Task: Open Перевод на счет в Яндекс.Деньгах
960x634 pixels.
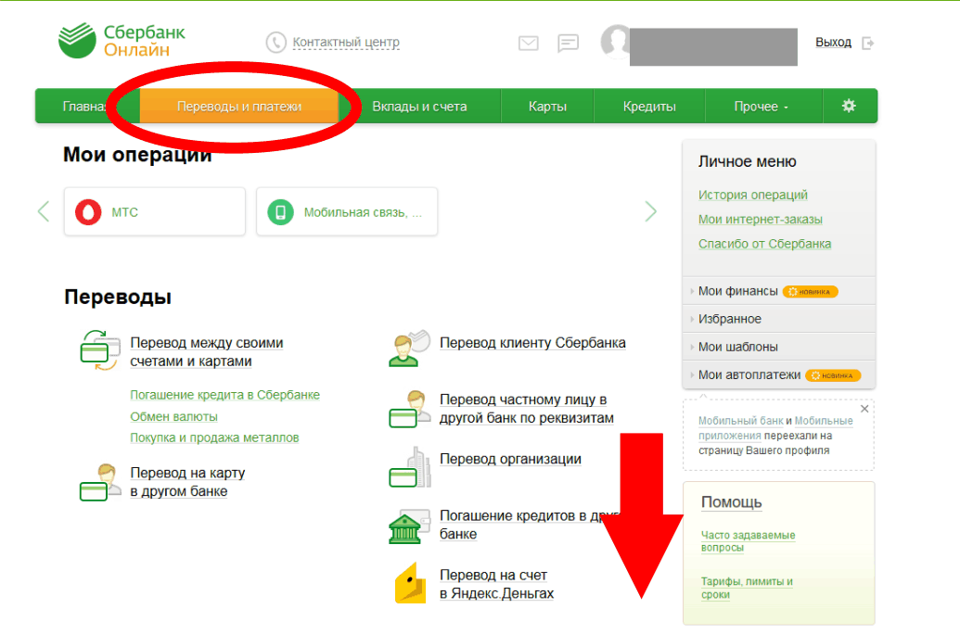Action: coord(496,584)
